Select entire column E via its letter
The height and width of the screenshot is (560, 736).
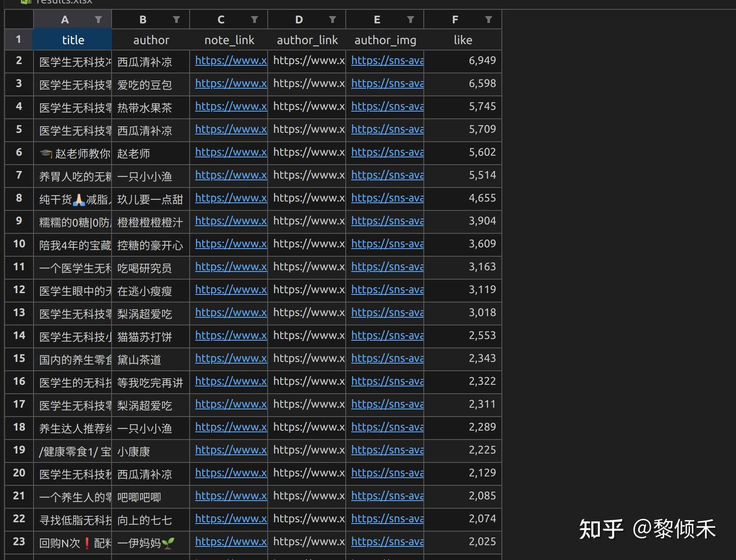(x=377, y=19)
